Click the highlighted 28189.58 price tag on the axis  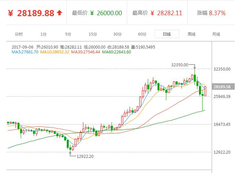pyautogui.click(x=223, y=86)
